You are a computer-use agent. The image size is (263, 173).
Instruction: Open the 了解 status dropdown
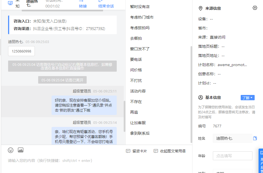(x=248, y=98)
